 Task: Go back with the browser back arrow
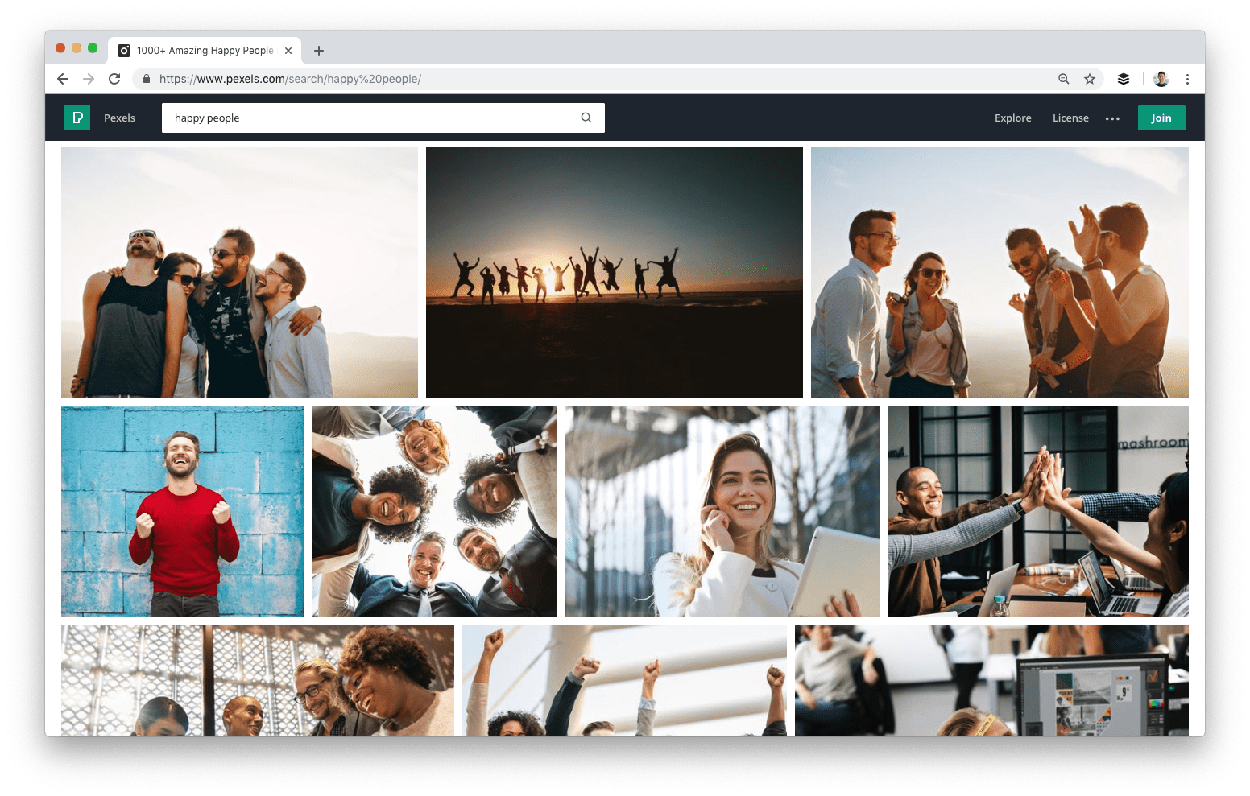[63, 79]
